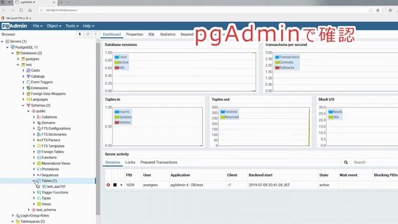The height and width of the screenshot is (224, 398).
Task: Collapse the Databases (2) node
Action: point(12,53)
